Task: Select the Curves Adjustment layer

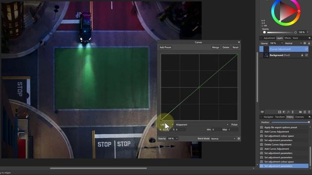Action: (284, 49)
